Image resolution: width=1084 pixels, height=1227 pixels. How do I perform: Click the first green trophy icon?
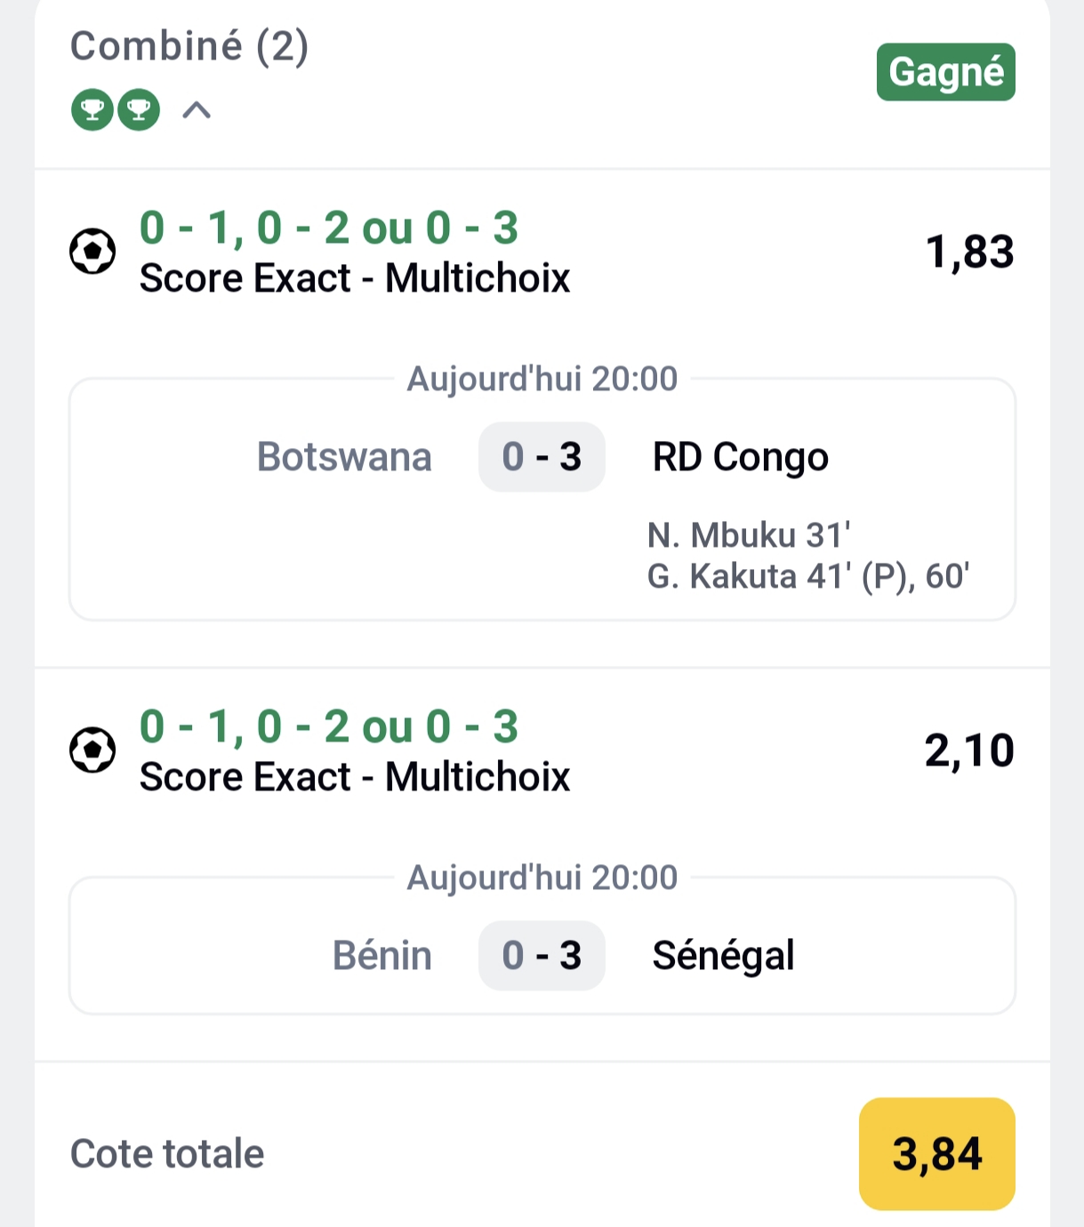[92, 110]
